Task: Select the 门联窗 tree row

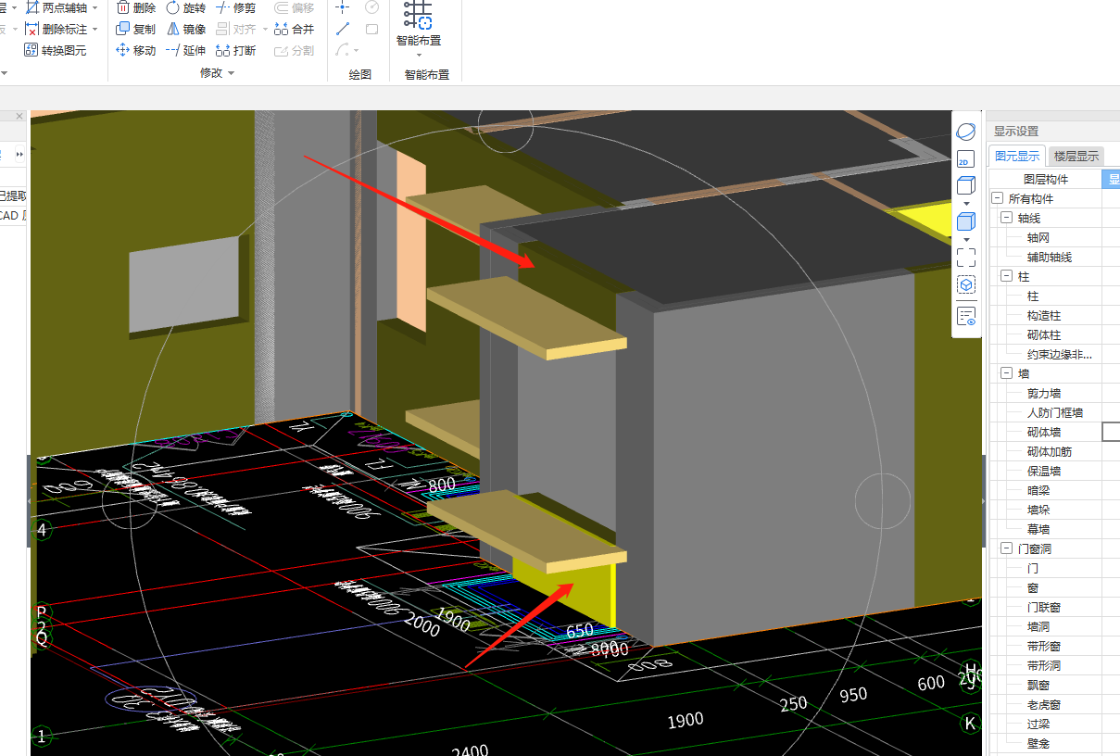Action: tap(1045, 607)
